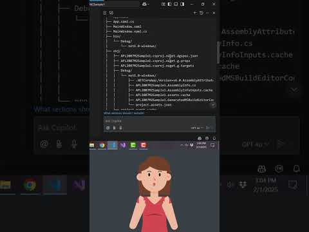Click the bin/ folder line
Screen dimensions: 309x232
[117, 36]
